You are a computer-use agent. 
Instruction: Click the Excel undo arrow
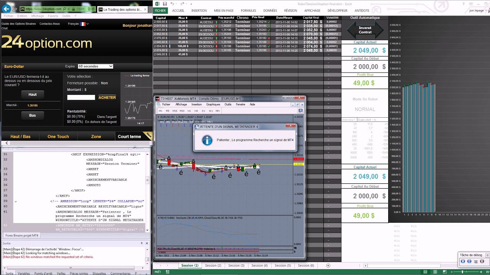(172, 4)
